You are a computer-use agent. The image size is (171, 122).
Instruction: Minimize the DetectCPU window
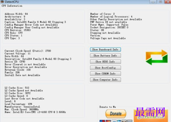[153, 2]
